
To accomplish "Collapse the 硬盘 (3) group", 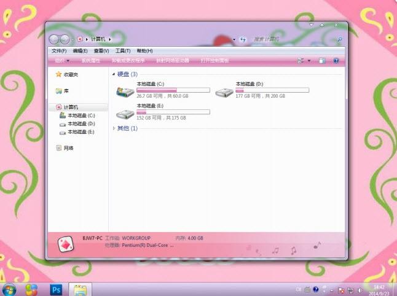I will pyautogui.click(x=114, y=74).
